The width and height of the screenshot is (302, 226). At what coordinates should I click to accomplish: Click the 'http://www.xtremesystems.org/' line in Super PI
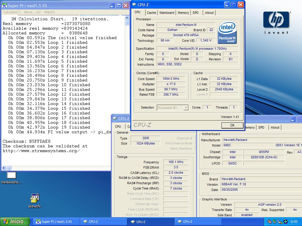(x=41, y=151)
